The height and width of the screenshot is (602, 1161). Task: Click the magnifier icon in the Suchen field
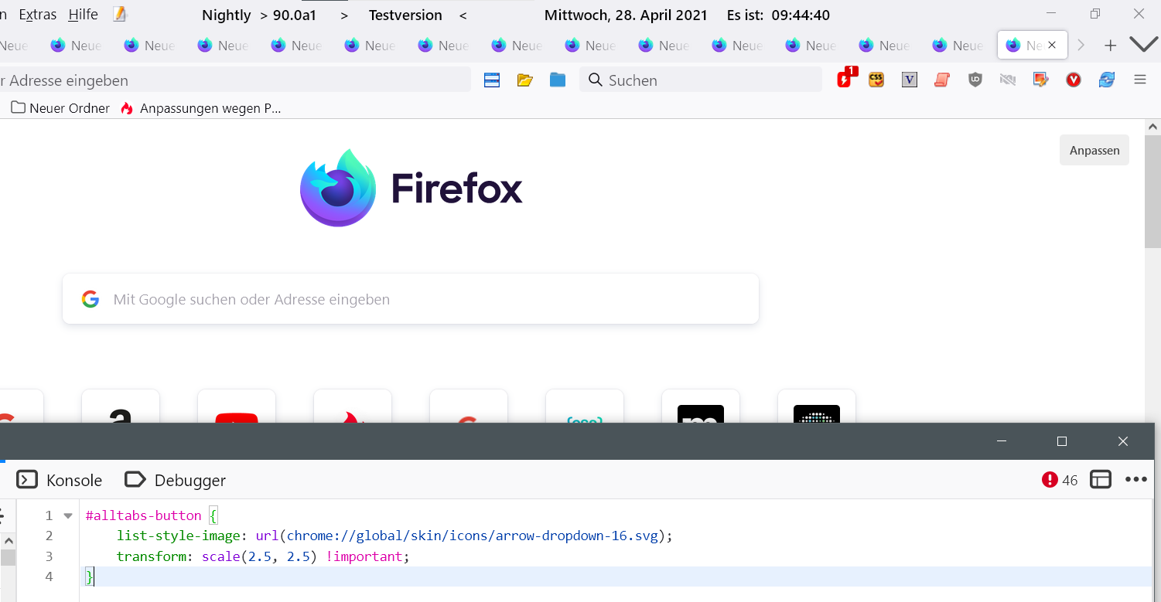(596, 80)
